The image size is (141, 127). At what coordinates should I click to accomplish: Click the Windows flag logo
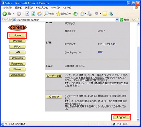click(137, 8)
